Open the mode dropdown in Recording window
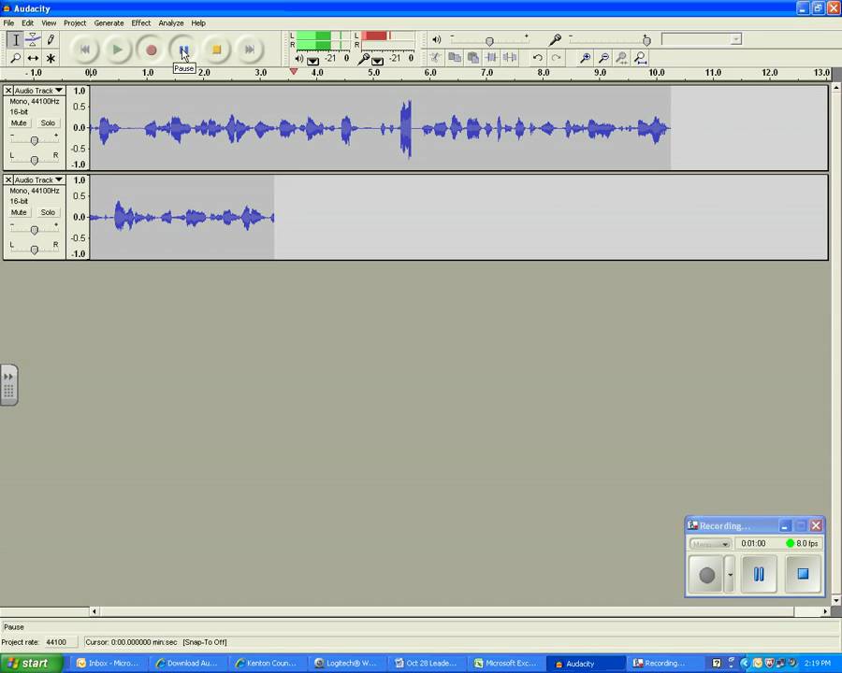The height and width of the screenshot is (673, 842). click(710, 544)
